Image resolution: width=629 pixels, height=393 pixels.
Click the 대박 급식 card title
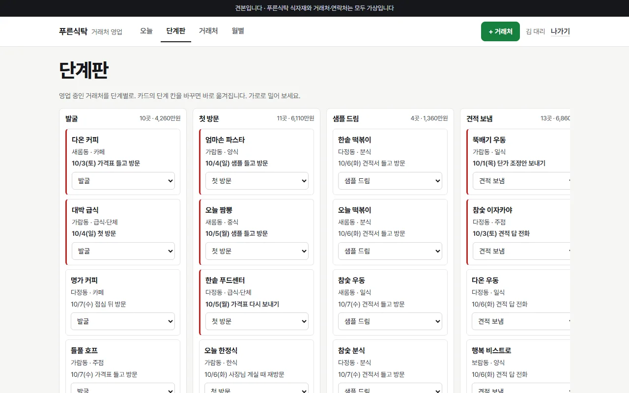(x=85, y=210)
